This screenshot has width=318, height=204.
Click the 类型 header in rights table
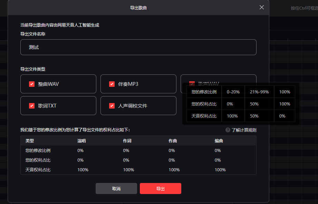pyautogui.click(x=30, y=141)
